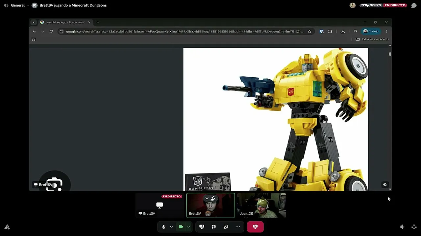Click the vertical scrollbar thumb in Chrome
Image resolution: width=421 pixels, height=236 pixels.
(390, 54)
